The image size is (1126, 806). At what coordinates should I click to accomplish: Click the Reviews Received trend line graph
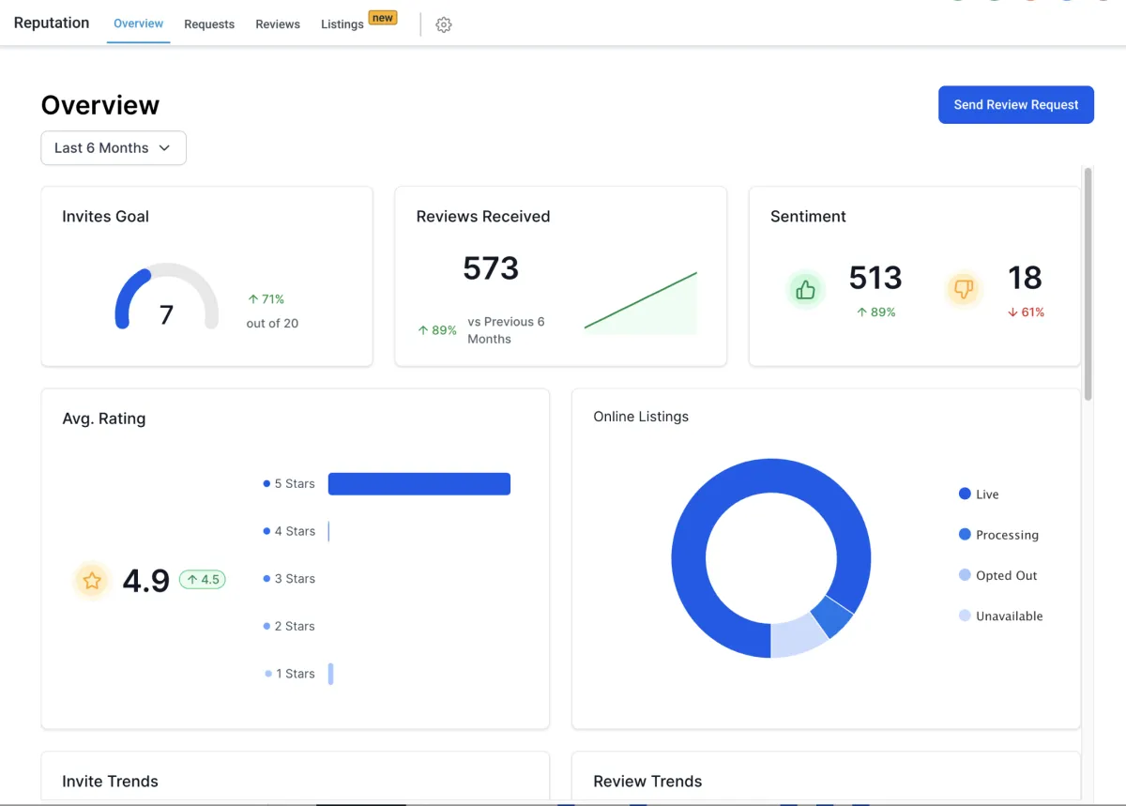(x=640, y=303)
